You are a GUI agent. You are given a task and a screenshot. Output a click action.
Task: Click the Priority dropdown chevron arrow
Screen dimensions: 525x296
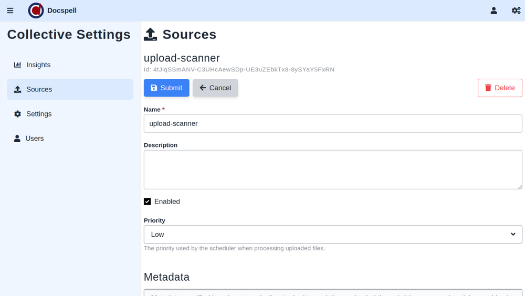pyautogui.click(x=513, y=235)
